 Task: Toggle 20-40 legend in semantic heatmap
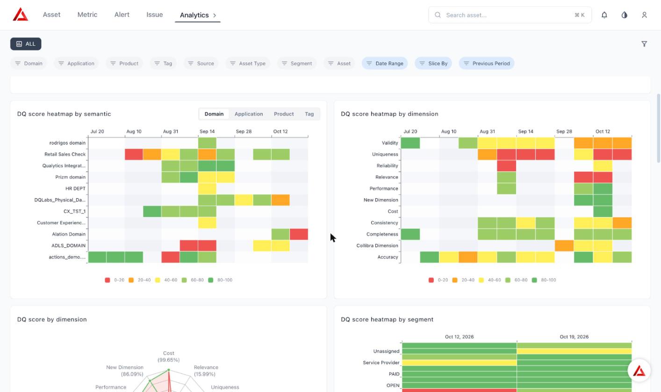139,280
